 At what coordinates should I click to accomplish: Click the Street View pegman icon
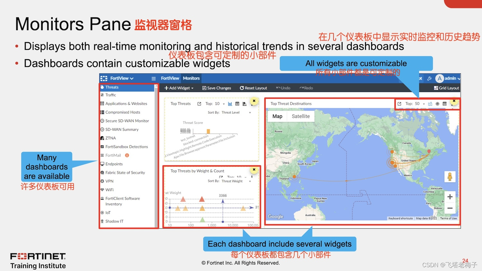[450, 177]
